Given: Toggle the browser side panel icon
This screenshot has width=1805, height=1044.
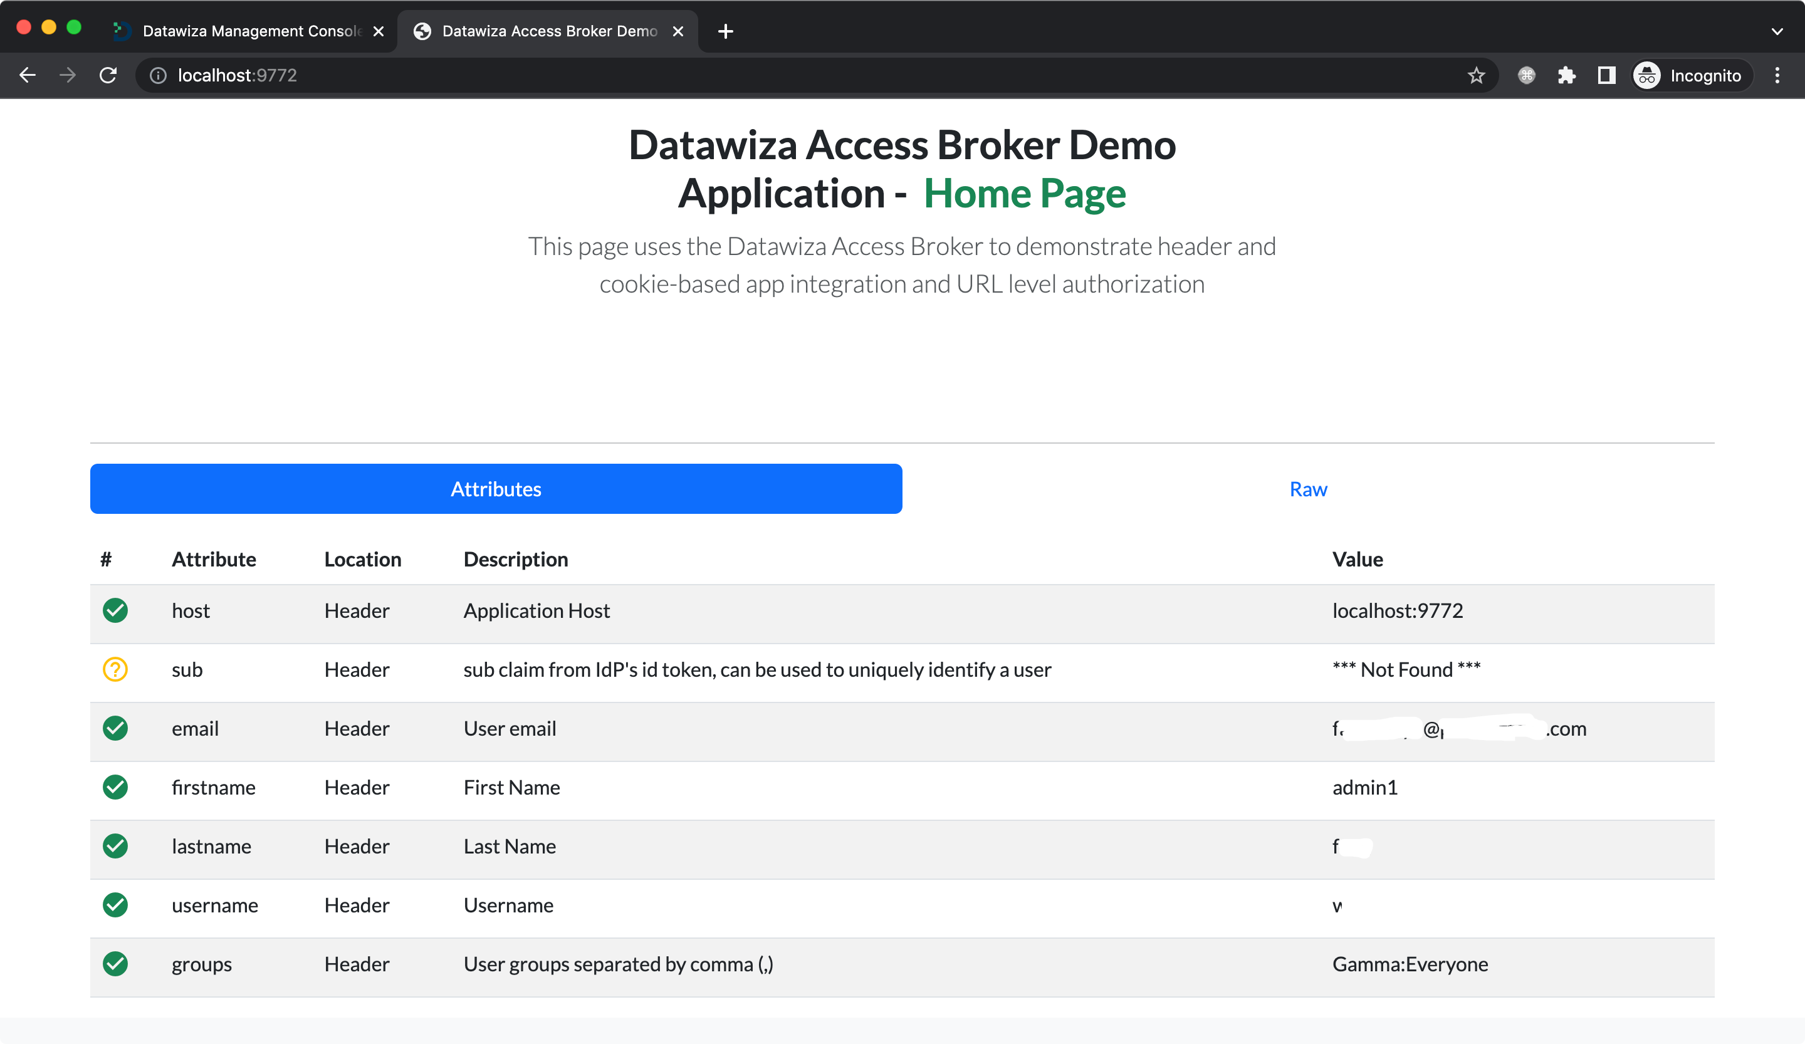Looking at the screenshot, I should pos(1606,75).
